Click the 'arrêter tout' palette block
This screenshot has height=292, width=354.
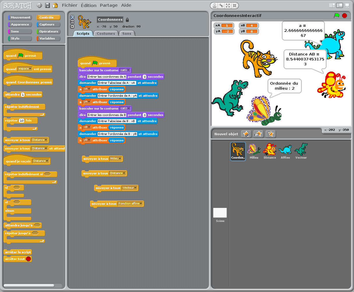tap(18, 259)
